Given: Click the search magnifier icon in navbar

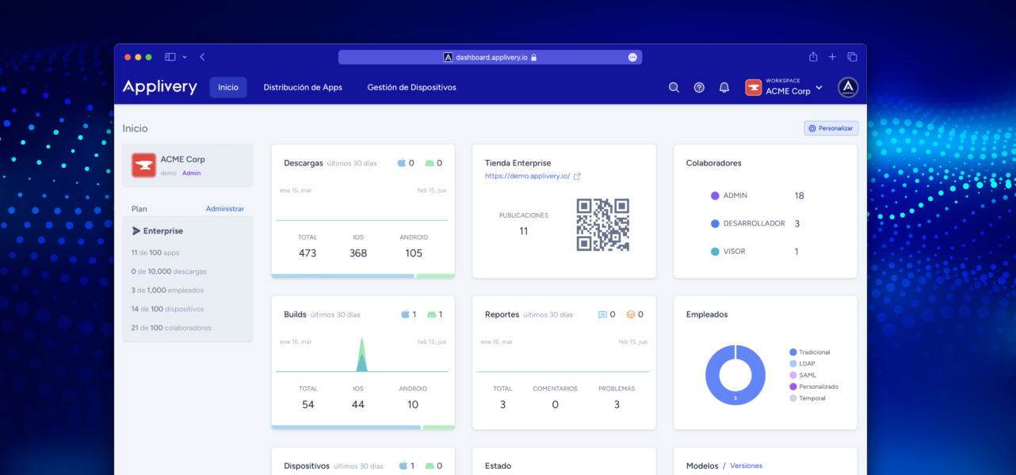Looking at the screenshot, I should click(674, 88).
